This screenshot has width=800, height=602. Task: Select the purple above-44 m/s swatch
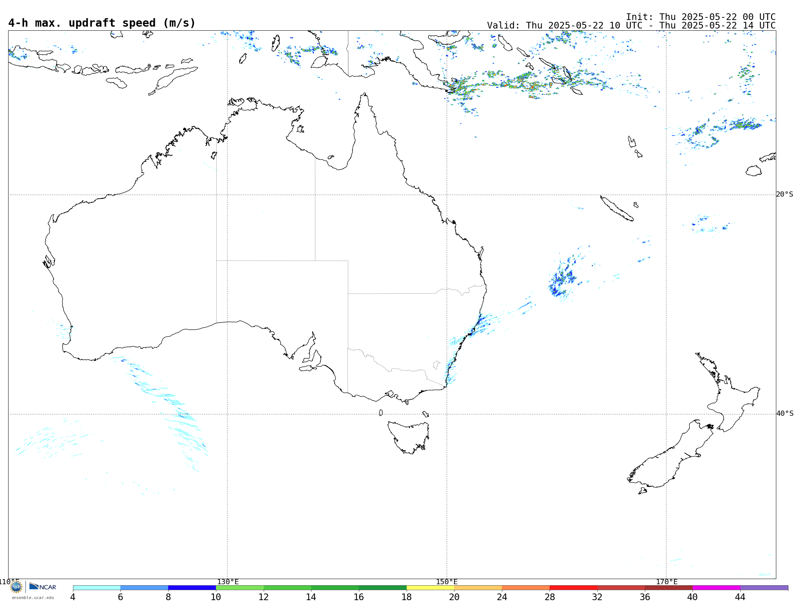point(764,588)
